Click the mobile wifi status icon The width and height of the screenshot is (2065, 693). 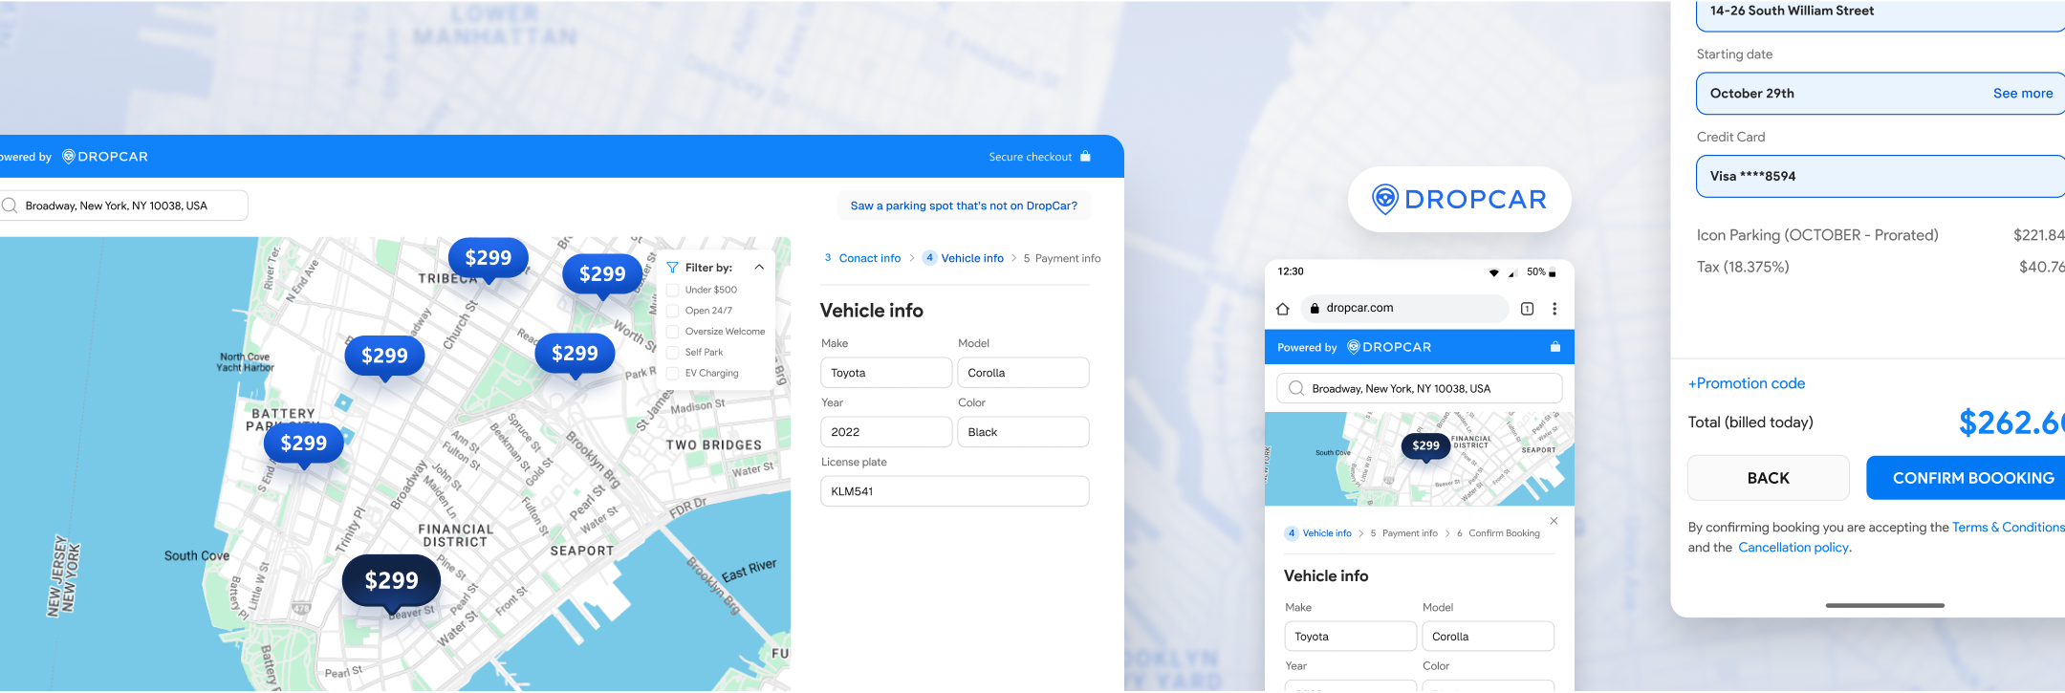point(1494,272)
